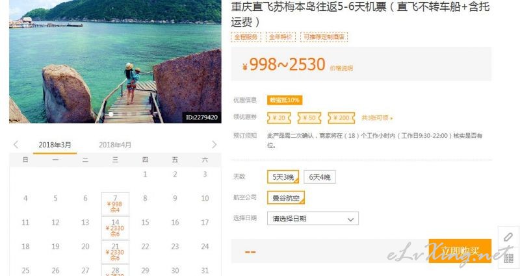The image size is (520, 276).
Task: Pick March 14 priced ¥2330
Action: [115, 228]
